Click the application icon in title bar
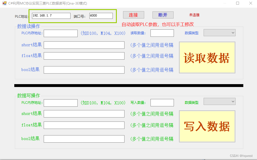 pos(4,3)
